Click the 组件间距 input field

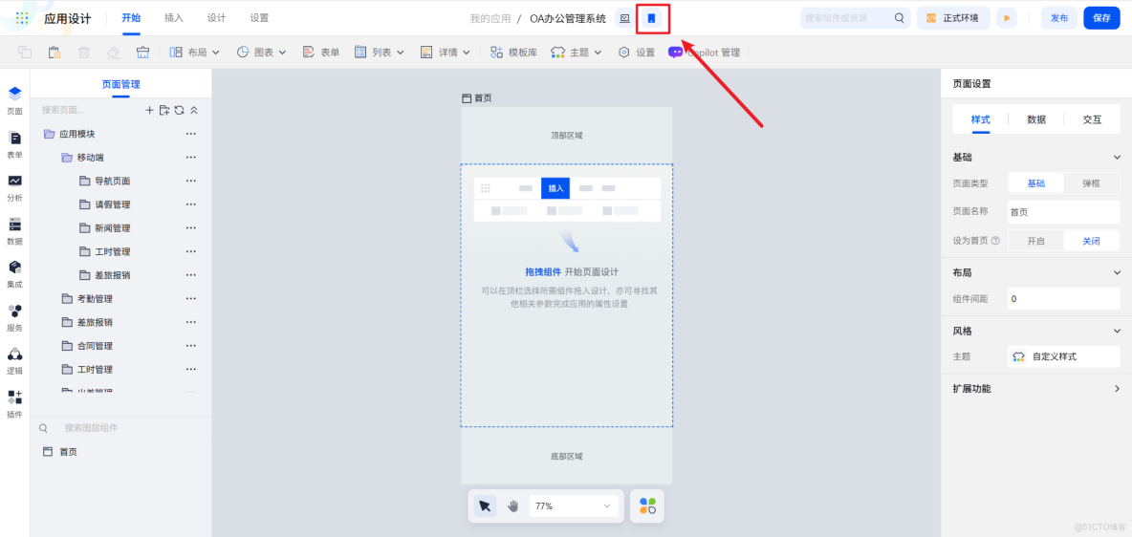click(1063, 299)
